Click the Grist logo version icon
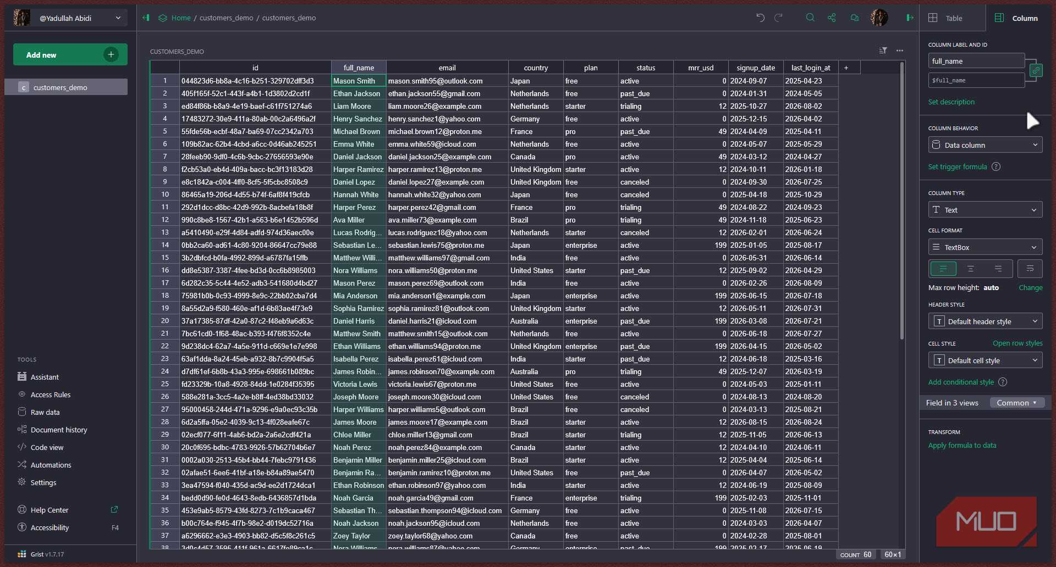1056x567 pixels. [x=22, y=554]
